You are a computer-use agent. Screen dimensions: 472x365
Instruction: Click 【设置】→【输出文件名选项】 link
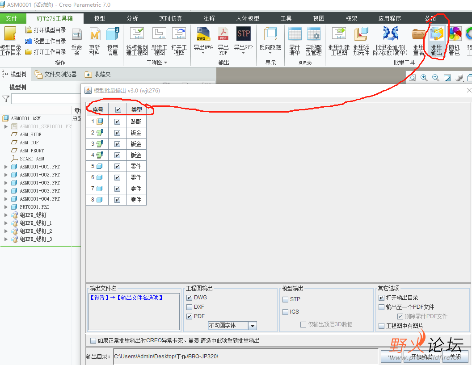pos(126,298)
